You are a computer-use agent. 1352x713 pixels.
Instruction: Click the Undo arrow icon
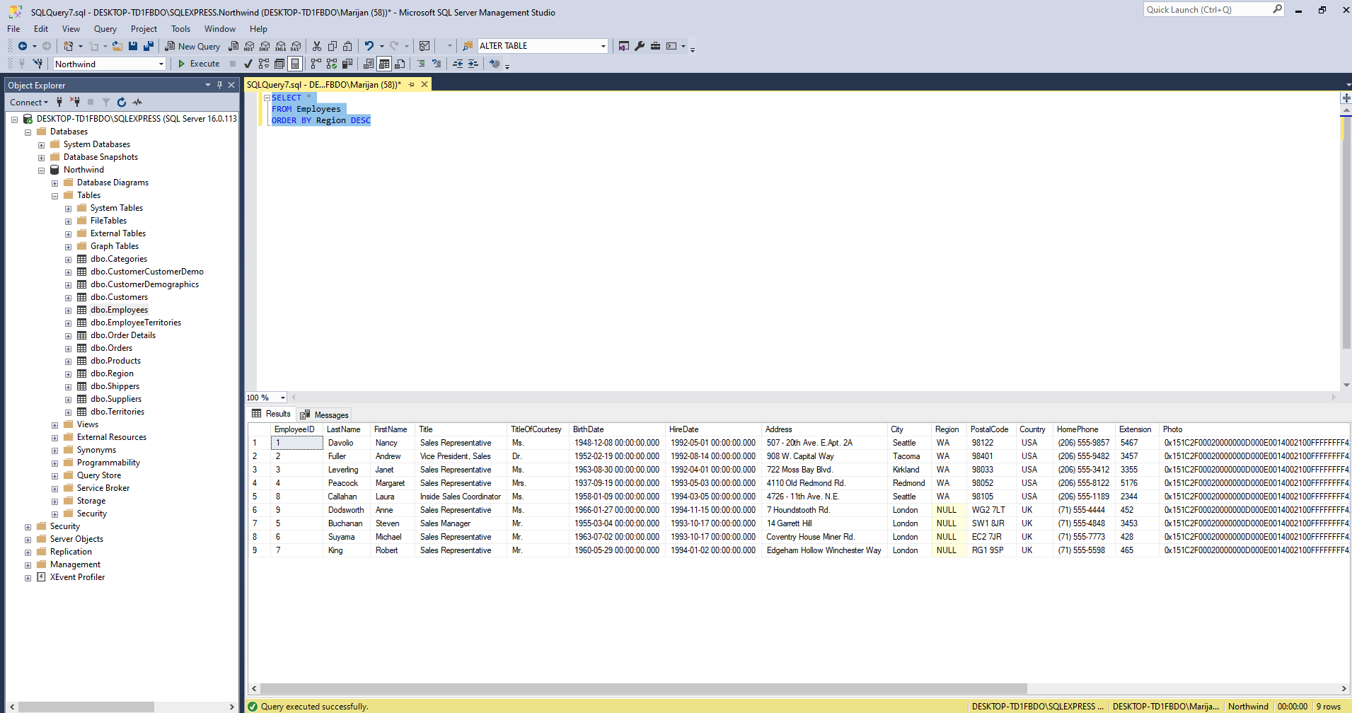[369, 46]
